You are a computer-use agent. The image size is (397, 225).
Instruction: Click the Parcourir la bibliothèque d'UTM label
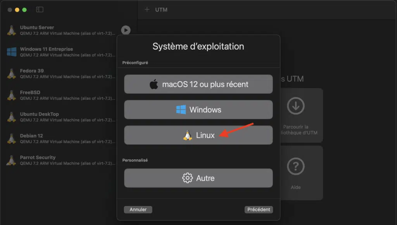tap(299, 130)
